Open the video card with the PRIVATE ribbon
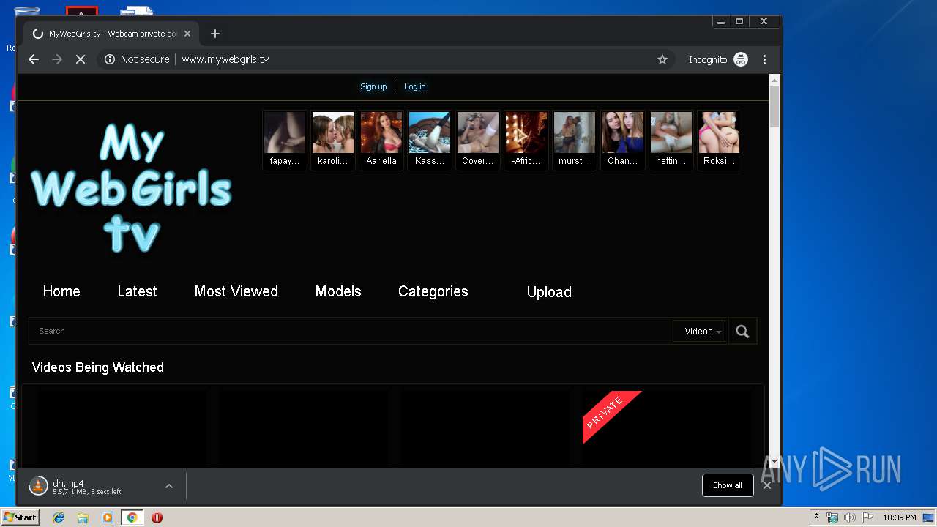 coord(666,429)
